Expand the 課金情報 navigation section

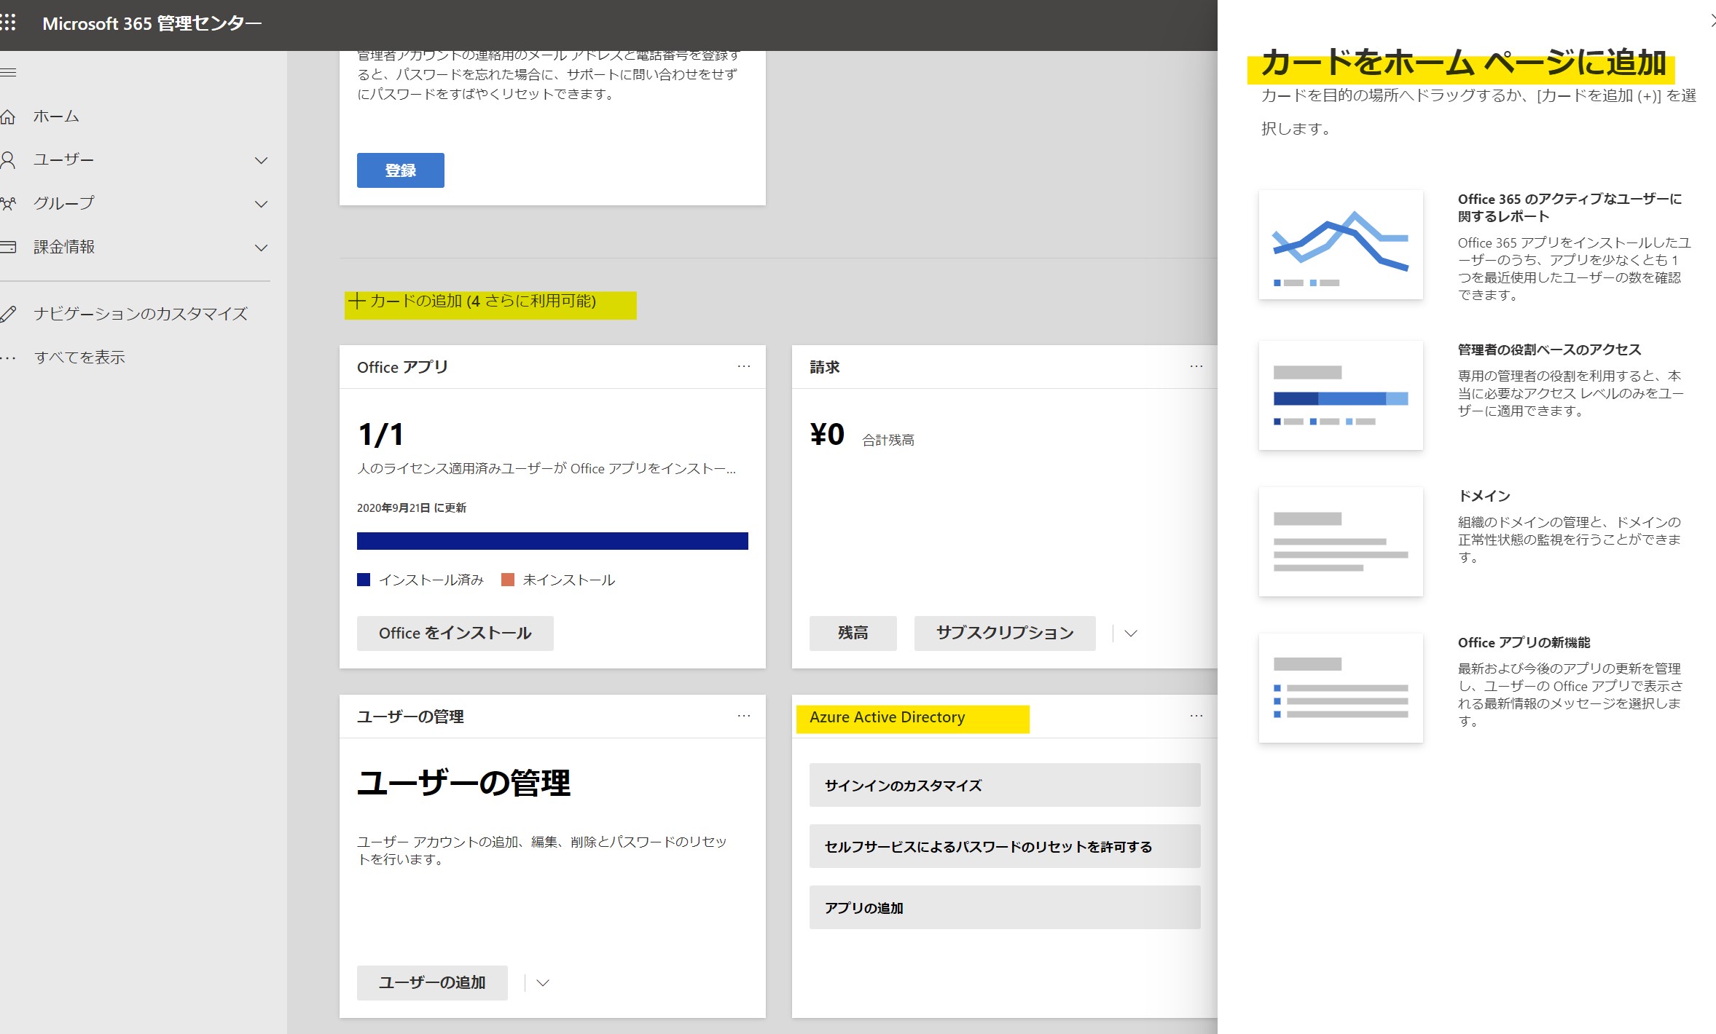[261, 248]
